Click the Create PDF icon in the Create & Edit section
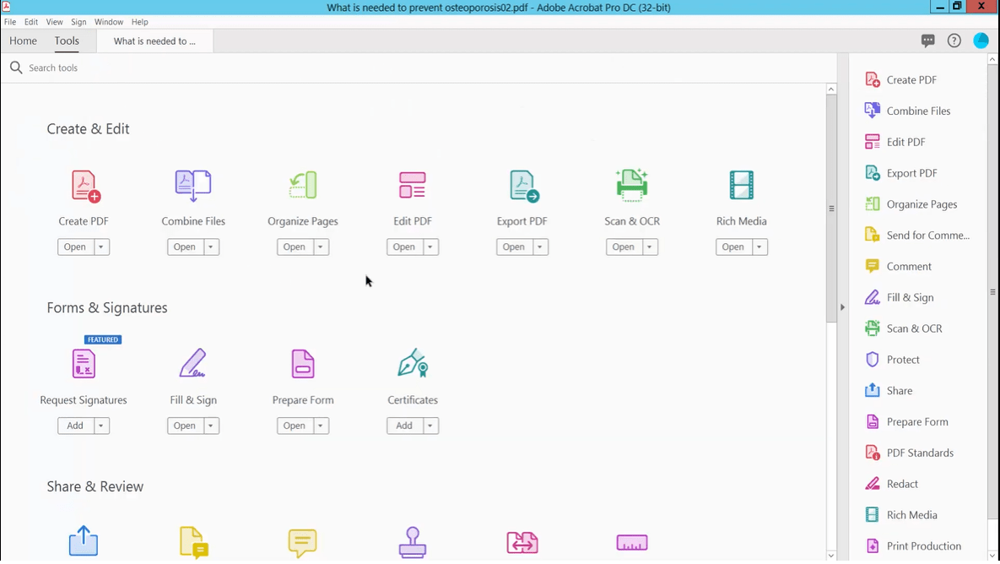The height and width of the screenshot is (564, 1000). [85, 187]
